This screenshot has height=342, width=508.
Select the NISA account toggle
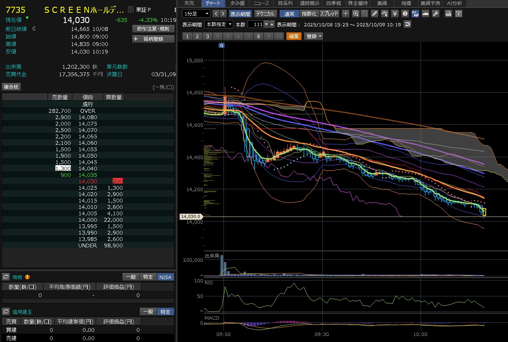165,277
